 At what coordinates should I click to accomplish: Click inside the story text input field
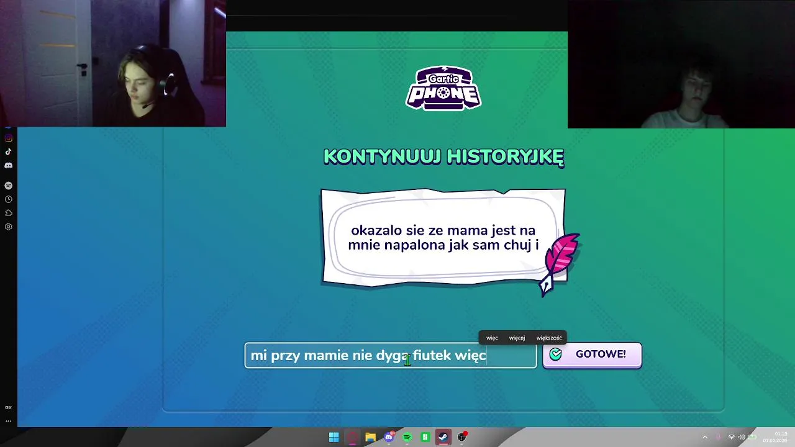[x=391, y=355]
